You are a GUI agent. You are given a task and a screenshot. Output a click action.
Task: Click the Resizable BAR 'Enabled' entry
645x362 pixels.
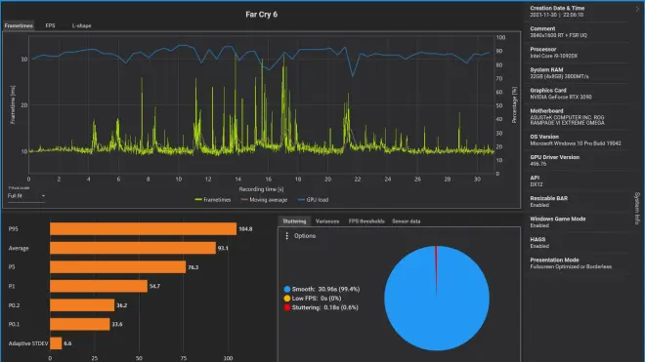click(x=549, y=201)
